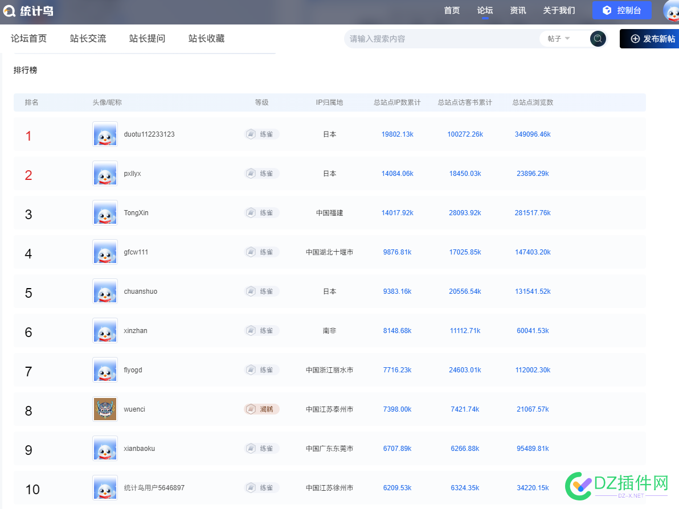Click page views 281517.76k
Image resolution: width=679 pixels, height=509 pixels.
tap(533, 212)
